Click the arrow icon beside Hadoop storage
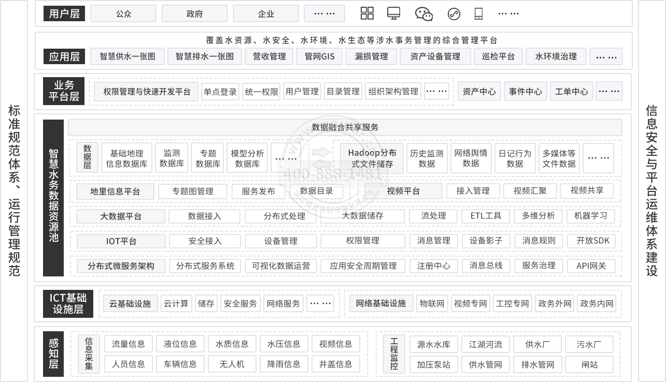666x382 pixels. [321, 152]
